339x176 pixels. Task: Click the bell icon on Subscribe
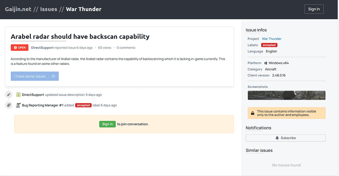coord(277,138)
